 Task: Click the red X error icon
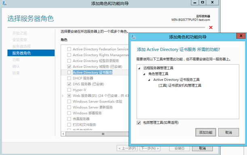click(x=211, y=28)
